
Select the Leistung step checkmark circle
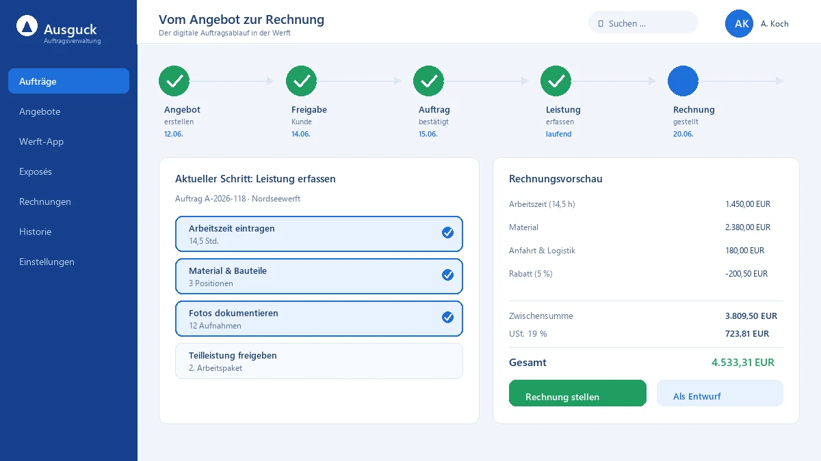[556, 81]
